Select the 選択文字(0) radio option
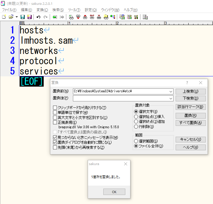 [136, 112]
